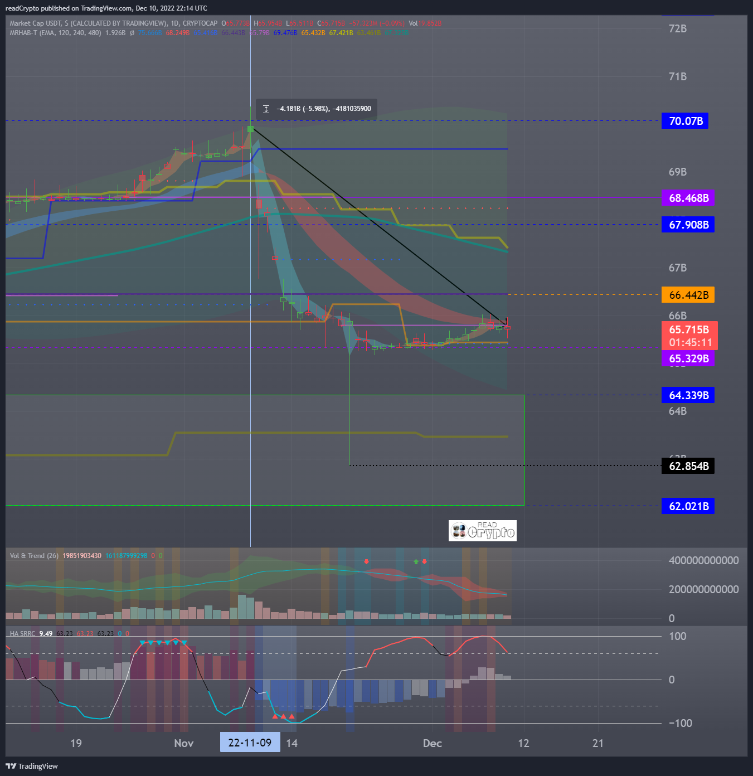This screenshot has height=776, width=753.
Task: Click the 64B price axis label
Action: click(x=678, y=411)
